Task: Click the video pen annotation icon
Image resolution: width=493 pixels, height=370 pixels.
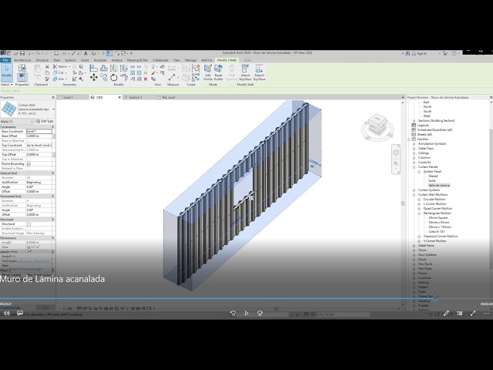Action: tap(446, 314)
